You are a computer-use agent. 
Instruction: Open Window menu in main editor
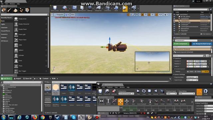coord(12,4)
